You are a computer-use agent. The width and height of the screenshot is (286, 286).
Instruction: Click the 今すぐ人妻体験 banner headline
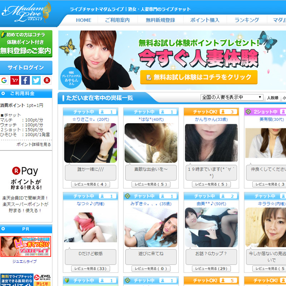[198, 59]
